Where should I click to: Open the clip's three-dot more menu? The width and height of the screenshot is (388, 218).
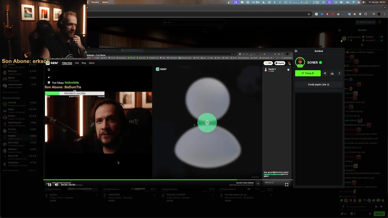click(339, 73)
